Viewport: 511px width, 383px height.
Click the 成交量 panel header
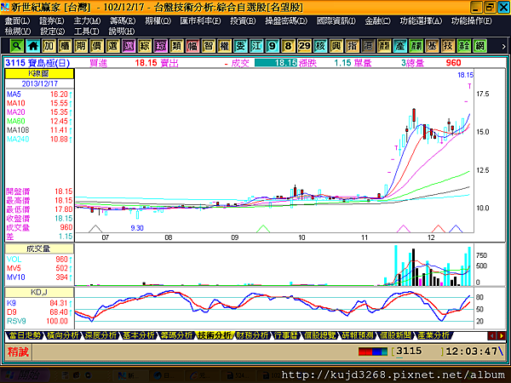[x=39, y=249]
